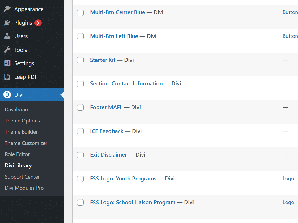Click the Tools wrench icon
Screen dimensions: 298x223
tap(7, 50)
